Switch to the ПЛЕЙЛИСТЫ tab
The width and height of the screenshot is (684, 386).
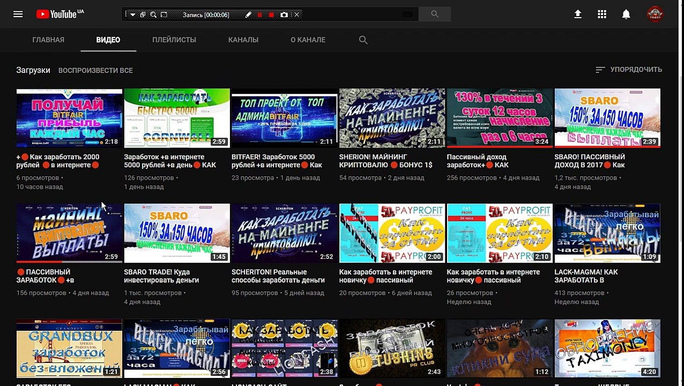pos(174,40)
